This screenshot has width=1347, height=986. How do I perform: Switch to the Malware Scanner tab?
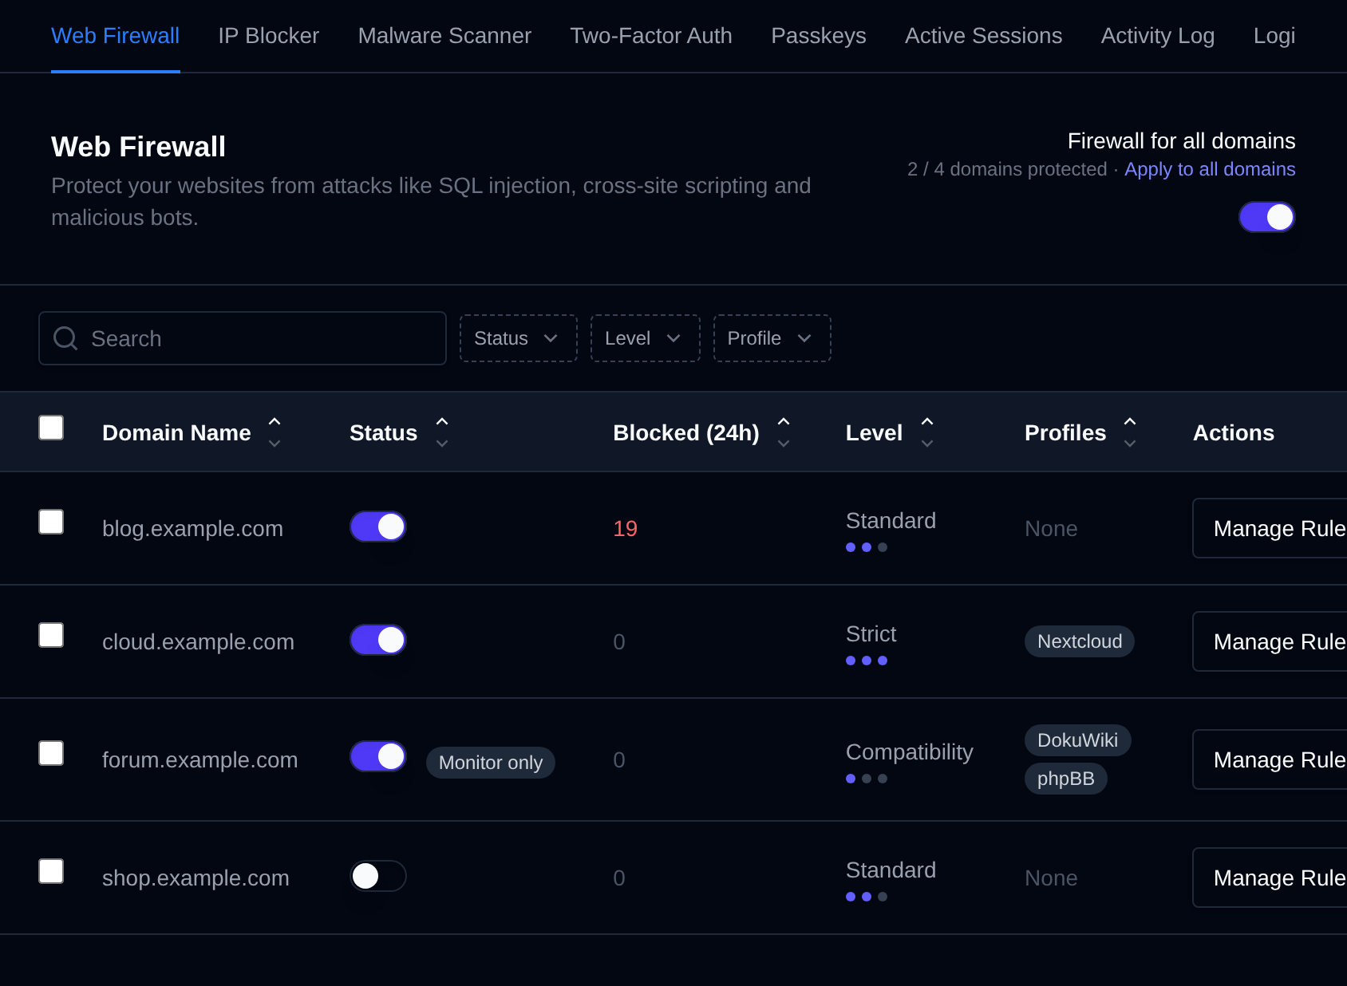444,36
